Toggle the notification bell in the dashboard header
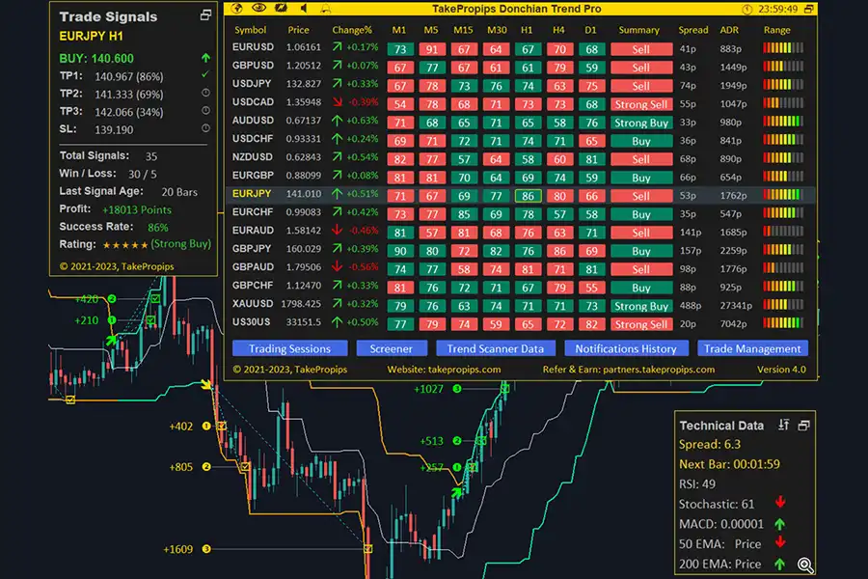This screenshot has height=579, width=868. pos(326,9)
